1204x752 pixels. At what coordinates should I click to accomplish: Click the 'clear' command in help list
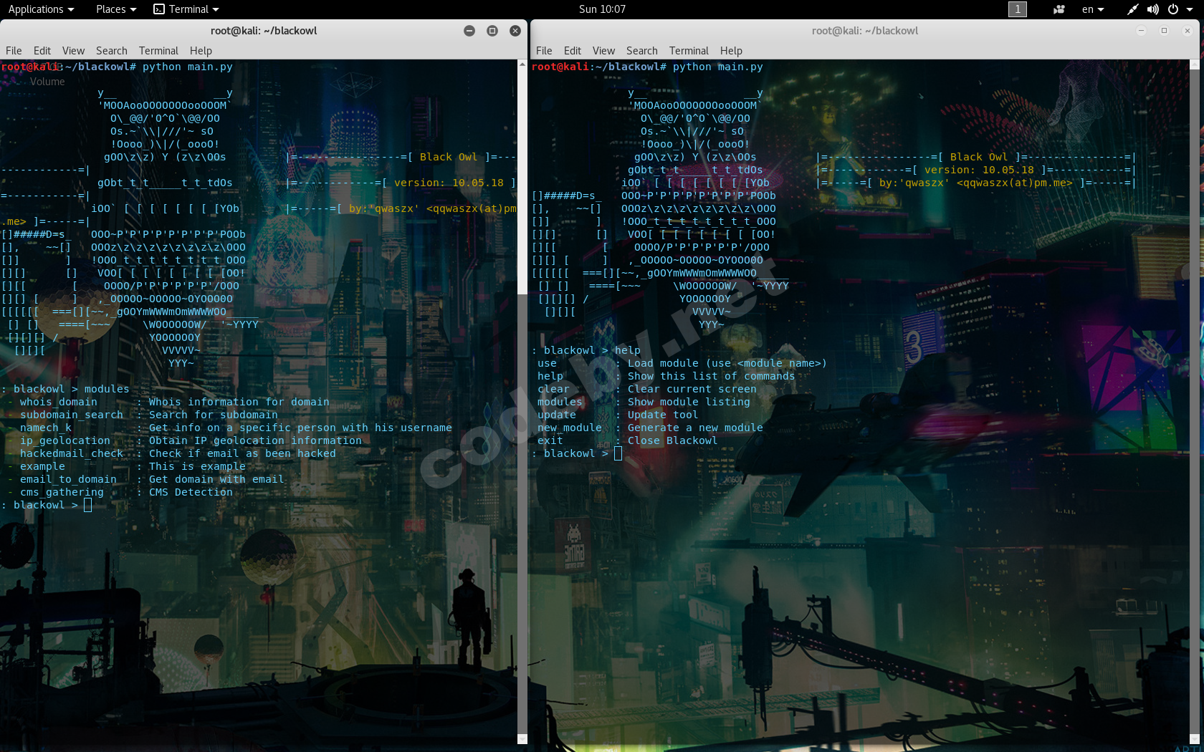553,390
